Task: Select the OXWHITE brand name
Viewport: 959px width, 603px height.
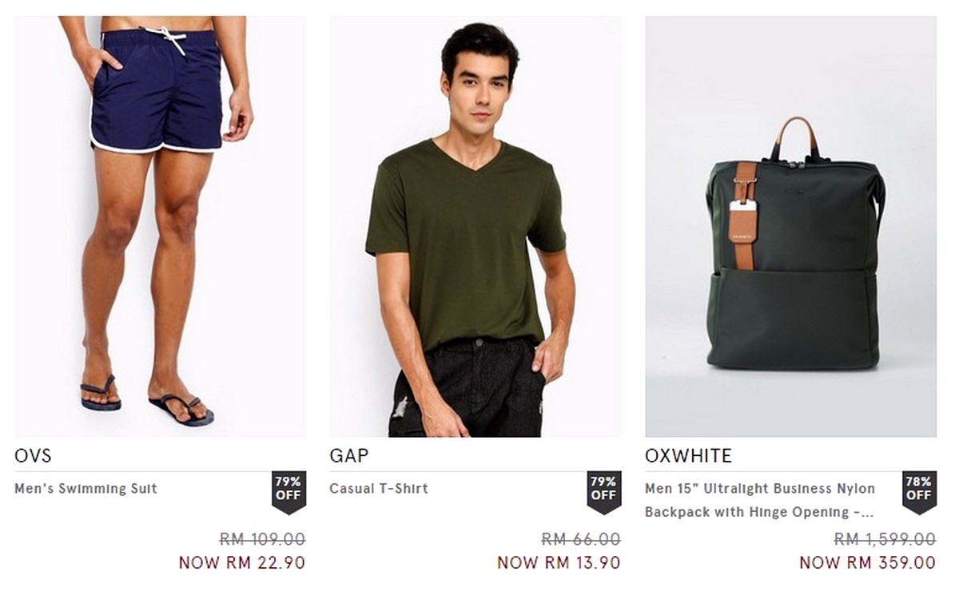Action: pyautogui.click(x=688, y=456)
